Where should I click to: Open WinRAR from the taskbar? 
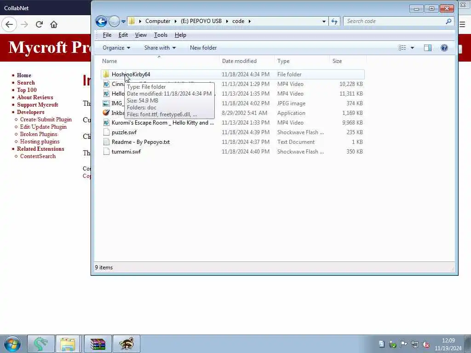point(98,344)
